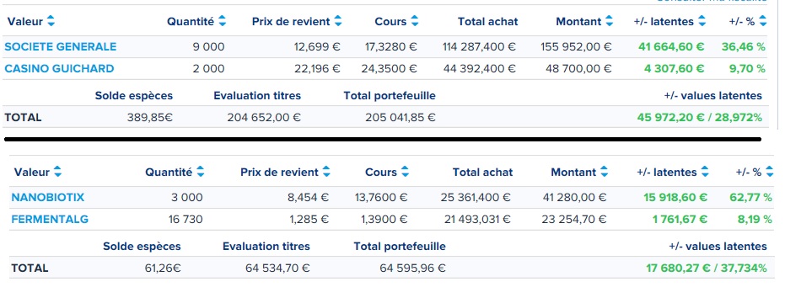Open the NANOBIOTIX stock link
The image size is (785, 303).
(x=47, y=198)
